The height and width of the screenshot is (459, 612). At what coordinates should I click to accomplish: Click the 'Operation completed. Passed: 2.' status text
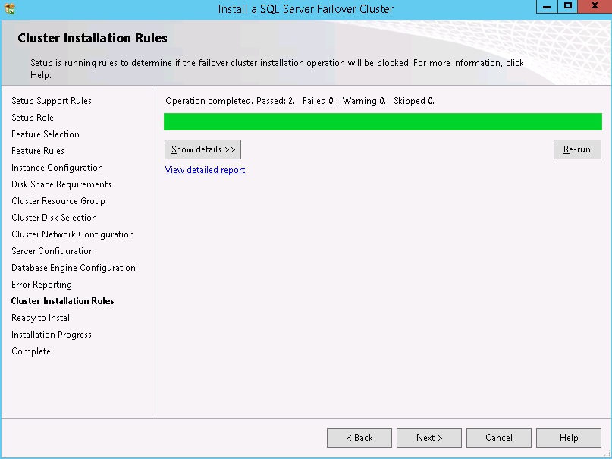(230, 101)
